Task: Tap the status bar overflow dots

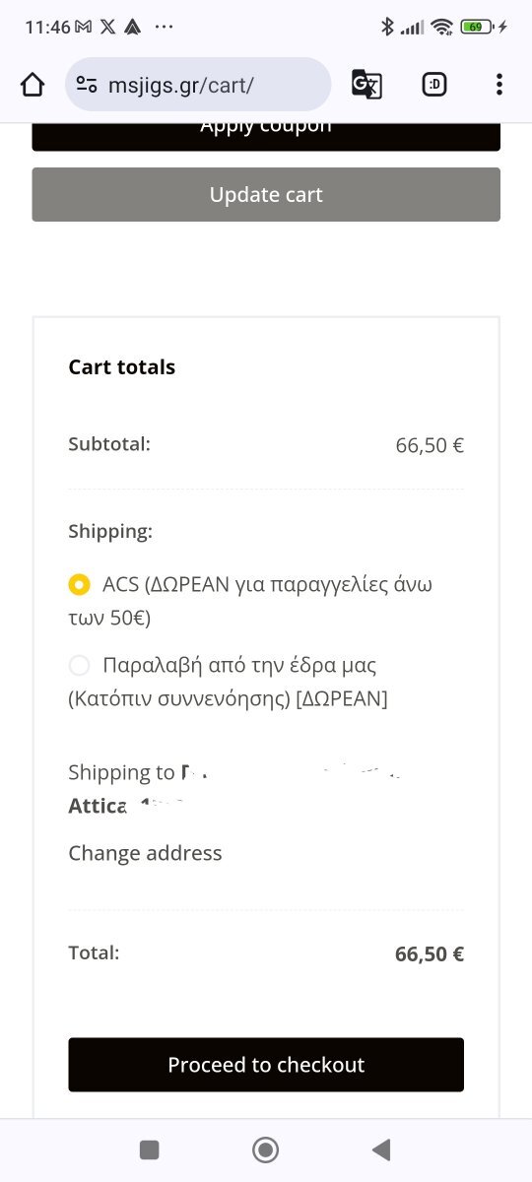Action: coord(164,27)
